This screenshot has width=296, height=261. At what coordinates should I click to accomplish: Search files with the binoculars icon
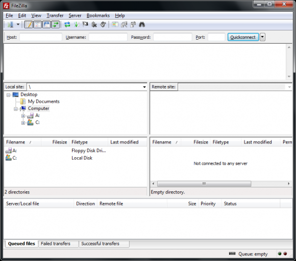coord(142,24)
